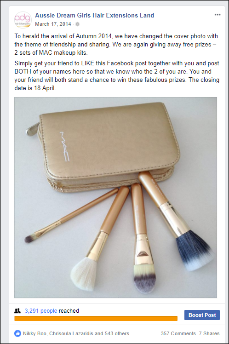This screenshot has height=344, width=229.
Task: Click the duo-fibre stippling brush in photo
Action: click(x=177, y=222)
